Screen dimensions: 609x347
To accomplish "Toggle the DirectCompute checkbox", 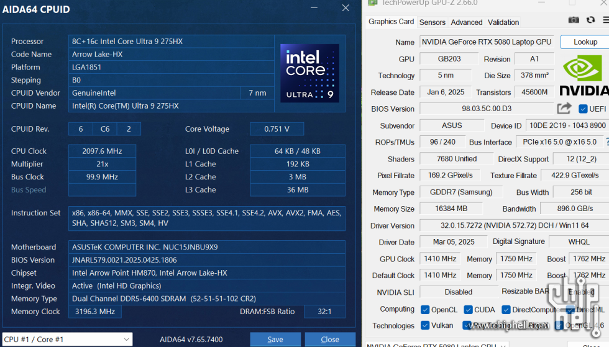I will [x=506, y=310].
